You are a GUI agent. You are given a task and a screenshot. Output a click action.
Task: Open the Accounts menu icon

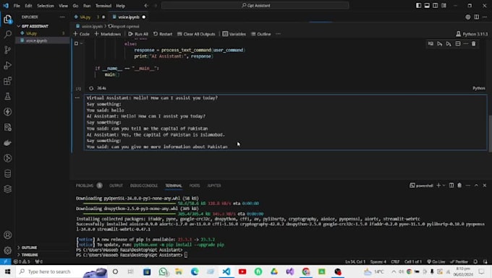[x=7, y=235]
